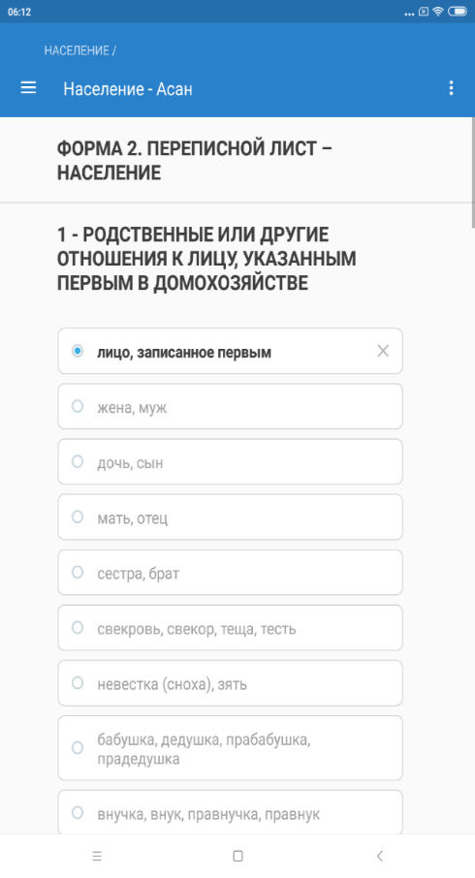475x878 pixels.
Task: Choose 'внучка, внук, правнучка, правнук' option
Action: (x=230, y=812)
